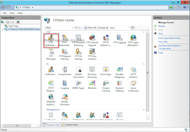190x132 pixels.
Task: Select FITRAH server node in tree
Action: [x=24, y=29]
